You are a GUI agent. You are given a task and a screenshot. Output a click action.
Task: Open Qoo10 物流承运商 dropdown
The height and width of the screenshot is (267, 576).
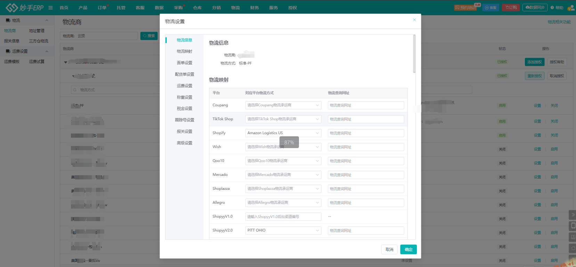283,161
